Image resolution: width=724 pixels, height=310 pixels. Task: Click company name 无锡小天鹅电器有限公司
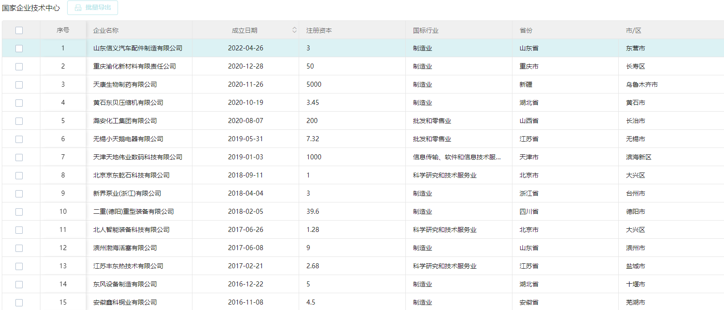[x=128, y=139]
